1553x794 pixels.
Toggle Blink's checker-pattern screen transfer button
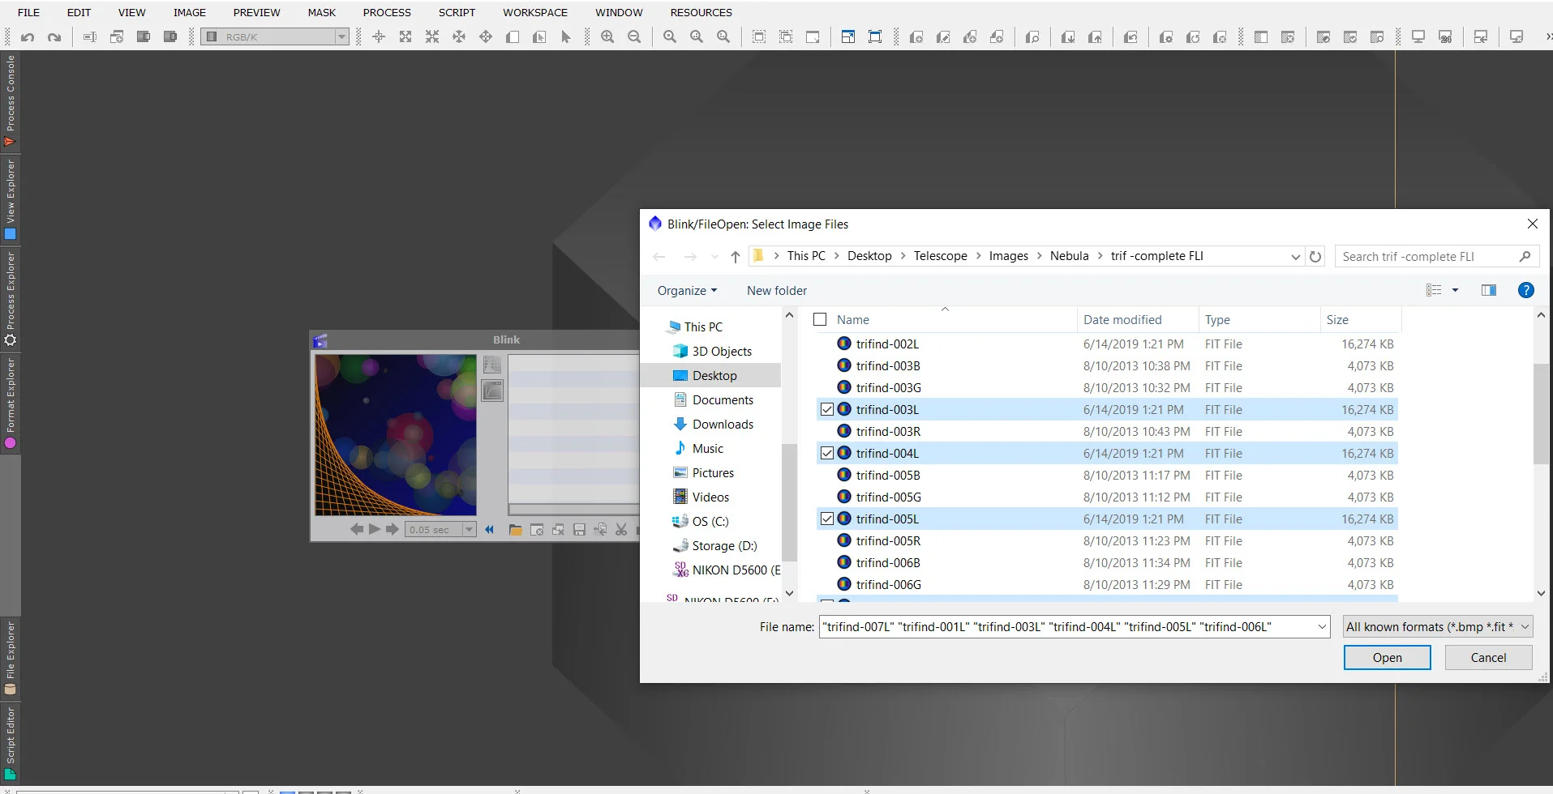[492, 365]
